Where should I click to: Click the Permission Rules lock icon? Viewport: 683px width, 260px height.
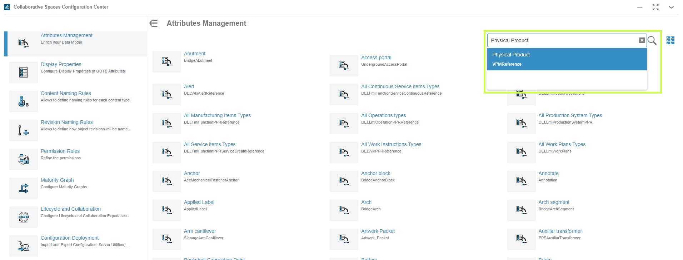pos(24,159)
